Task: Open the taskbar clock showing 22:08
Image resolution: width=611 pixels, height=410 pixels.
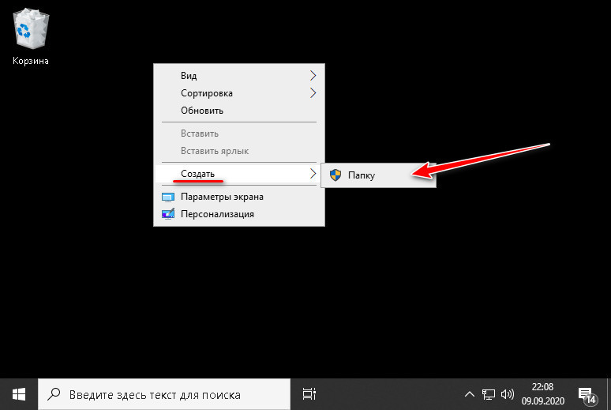Action: coord(543,393)
